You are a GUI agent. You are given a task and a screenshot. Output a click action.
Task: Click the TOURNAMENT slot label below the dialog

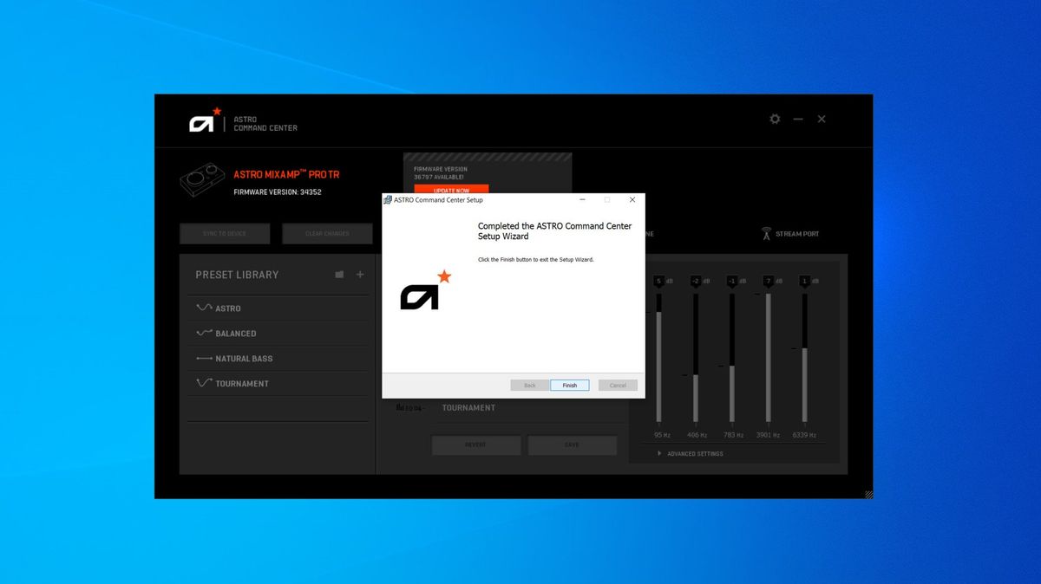pyautogui.click(x=468, y=408)
